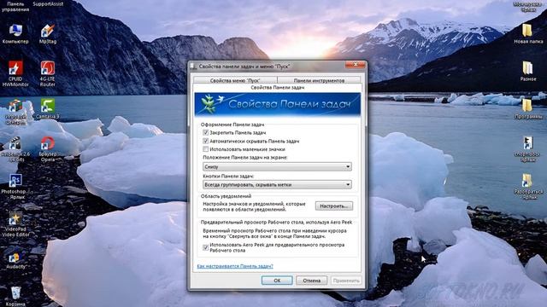Select the Свойства Панели задач tab
Screen dimensions: 547x307
click(x=278, y=88)
